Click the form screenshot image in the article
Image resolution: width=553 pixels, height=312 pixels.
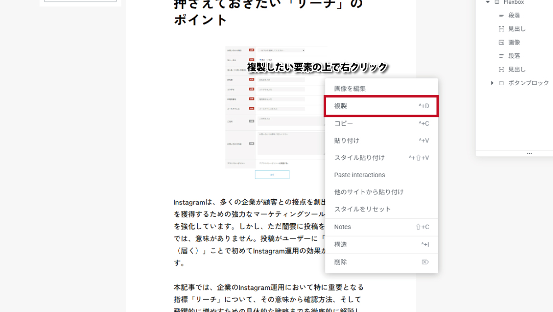tap(276, 110)
